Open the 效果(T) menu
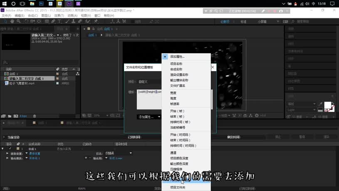This screenshot has width=339, height=191. pyautogui.click(x=59, y=15)
